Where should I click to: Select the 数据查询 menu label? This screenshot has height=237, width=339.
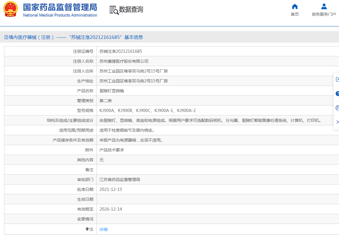tap(130, 10)
